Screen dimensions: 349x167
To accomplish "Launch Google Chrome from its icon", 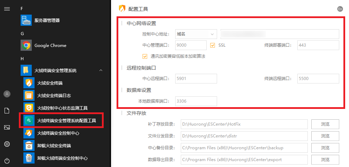I will (x=26, y=46).
